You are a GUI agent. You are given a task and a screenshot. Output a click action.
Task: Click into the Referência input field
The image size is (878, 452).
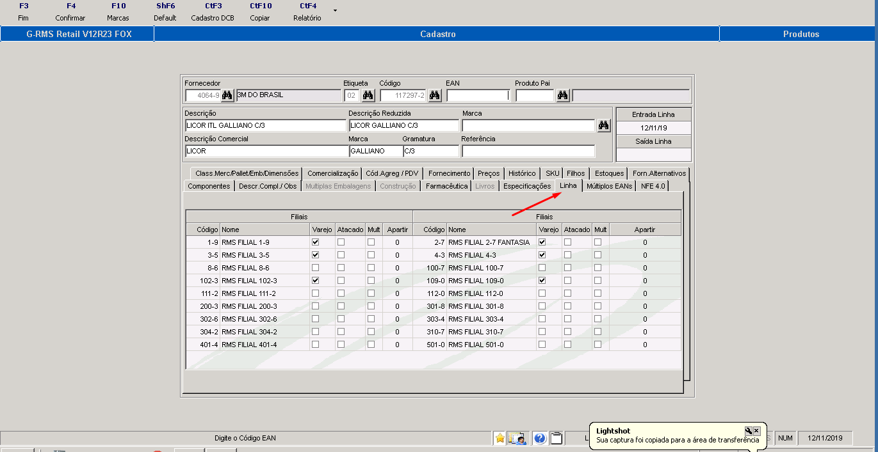coord(528,151)
